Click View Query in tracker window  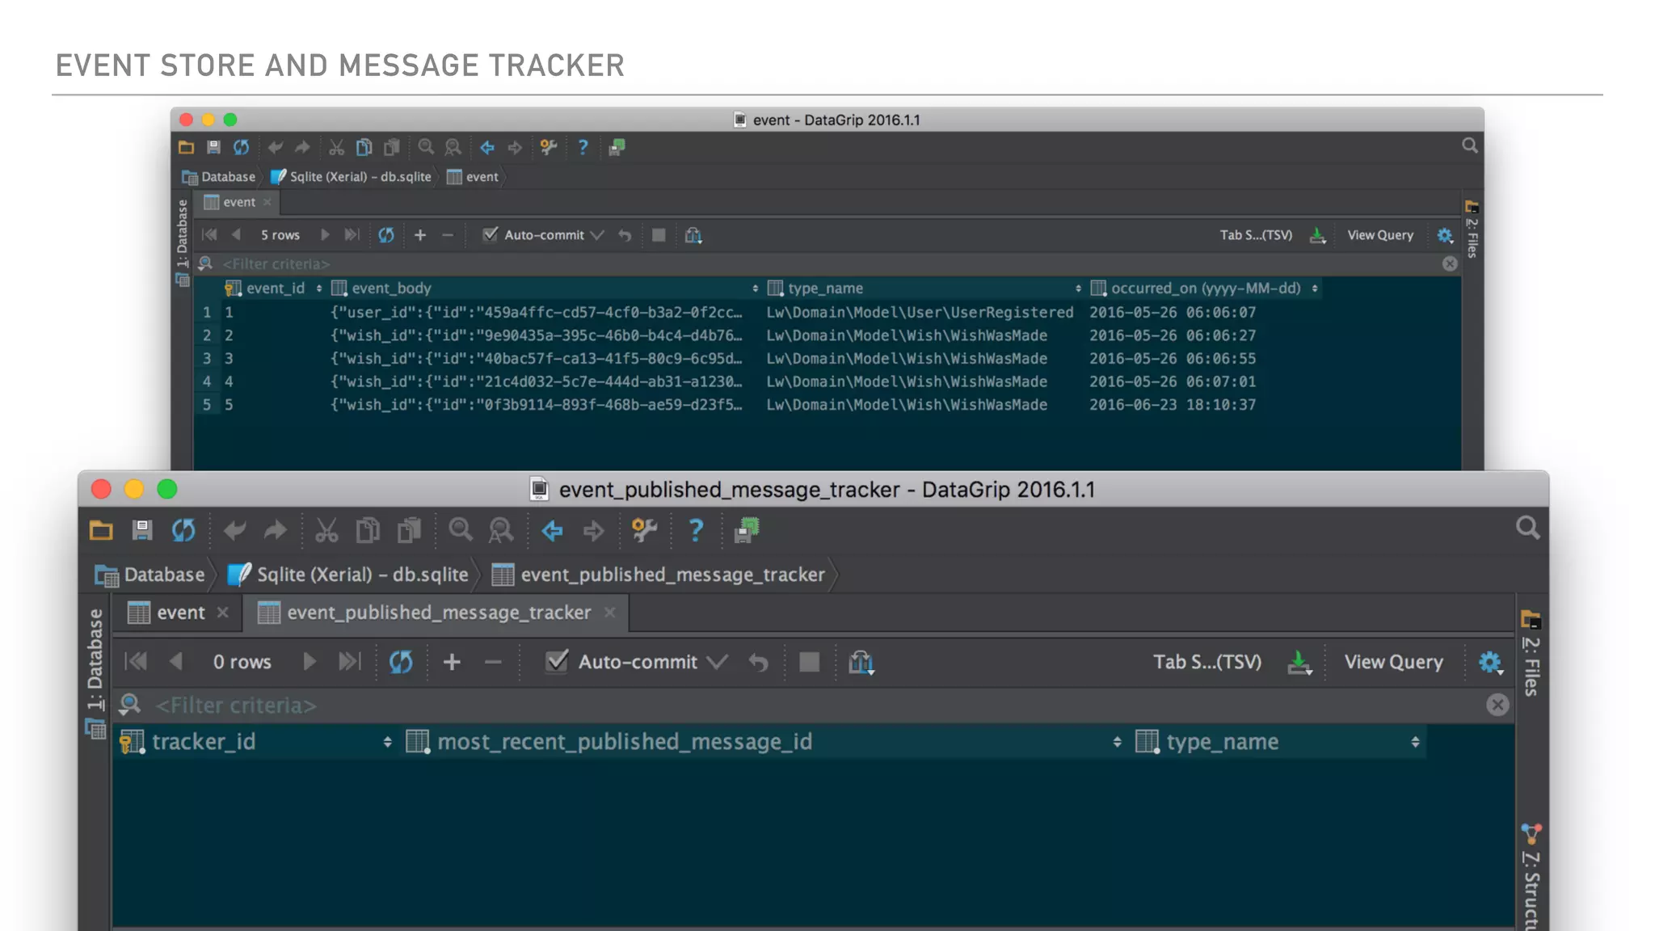pos(1393,662)
